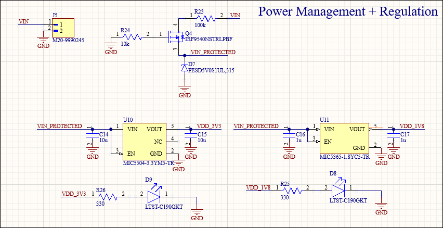Click the IRF9540NSTRLPBF part label

(209, 39)
